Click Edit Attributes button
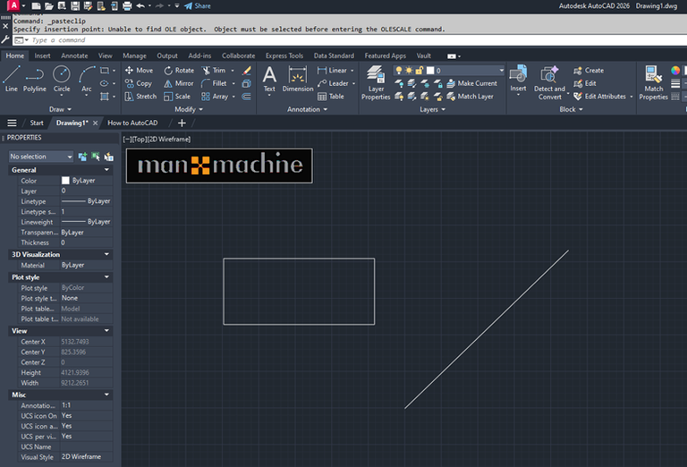687x467 pixels. tap(600, 97)
